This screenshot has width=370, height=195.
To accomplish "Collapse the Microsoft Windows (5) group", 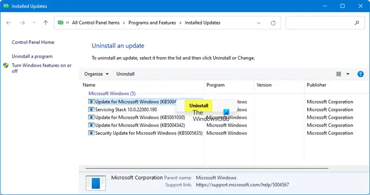I will coord(112,94).
